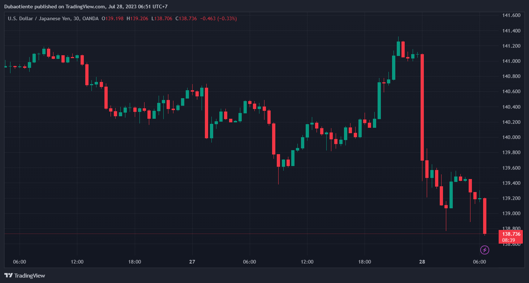
Task: Click the tall red candle at the 28 date mark
Action: (x=422, y=107)
